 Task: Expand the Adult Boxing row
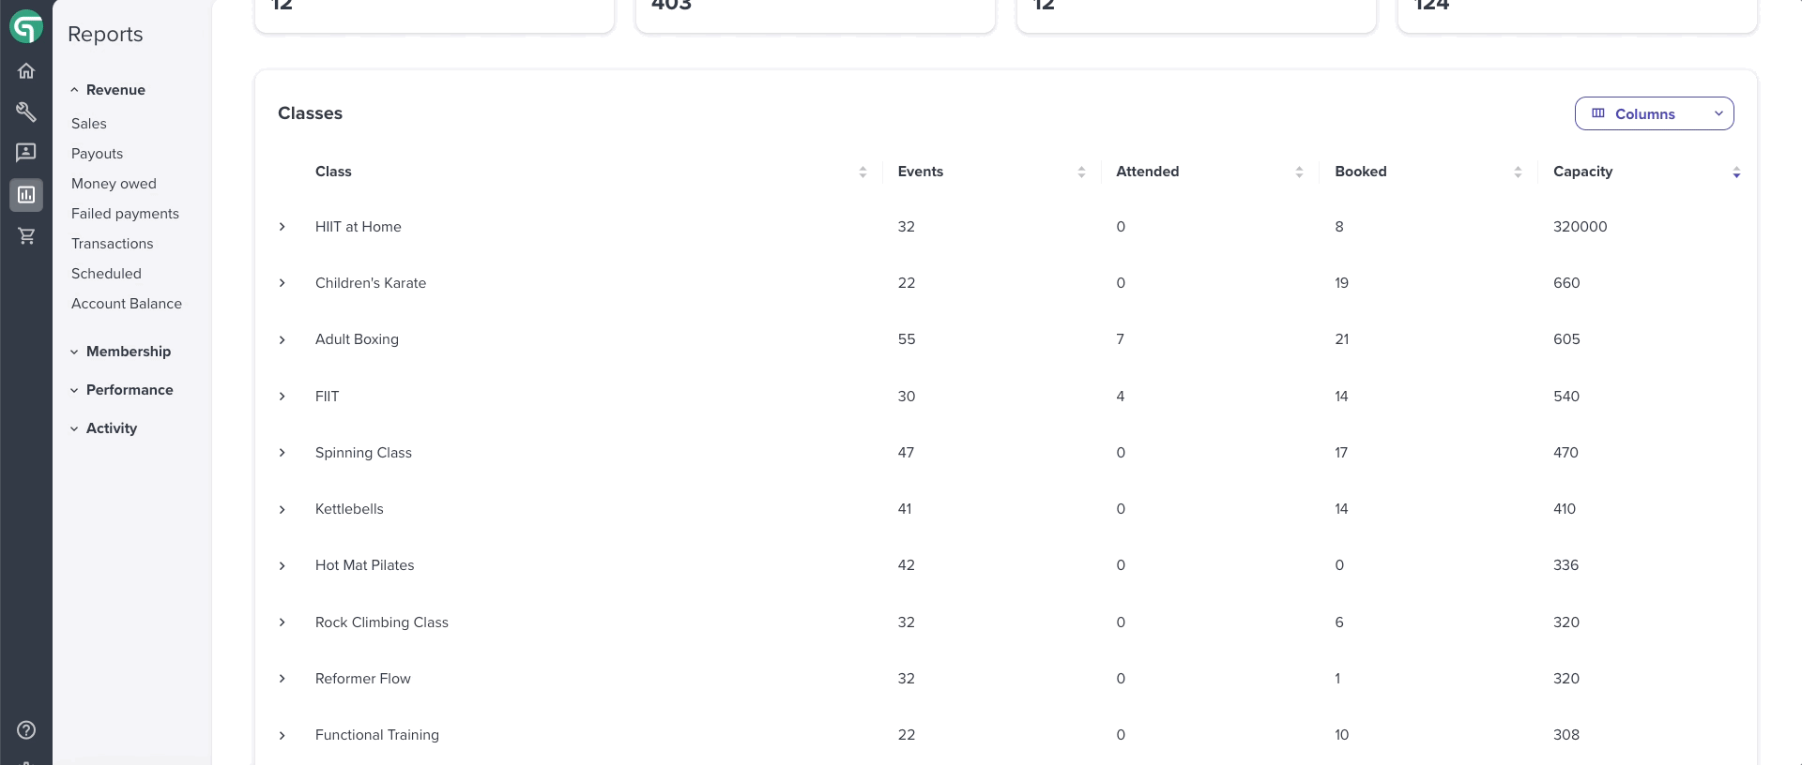click(x=282, y=339)
